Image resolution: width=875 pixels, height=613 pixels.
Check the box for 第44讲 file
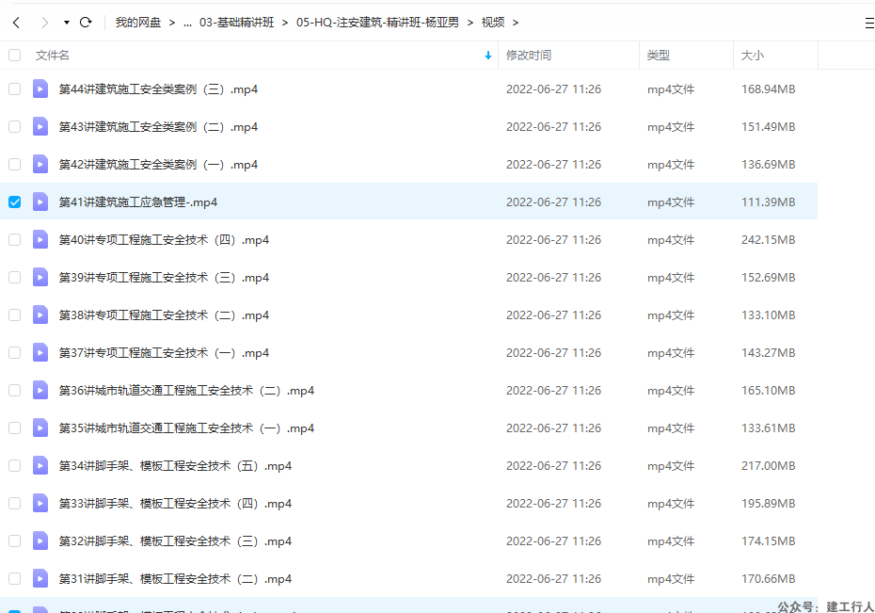14,89
